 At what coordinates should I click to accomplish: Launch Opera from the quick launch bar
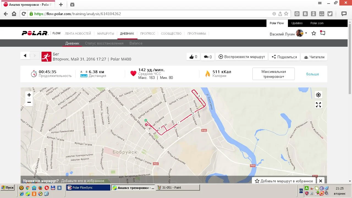point(46,188)
